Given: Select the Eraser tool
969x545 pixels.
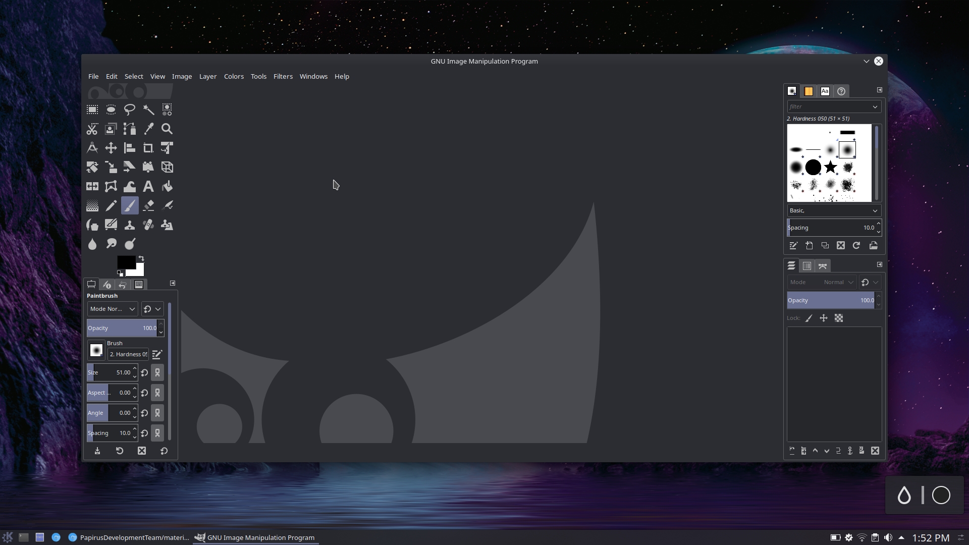Looking at the screenshot, I should tap(148, 205).
